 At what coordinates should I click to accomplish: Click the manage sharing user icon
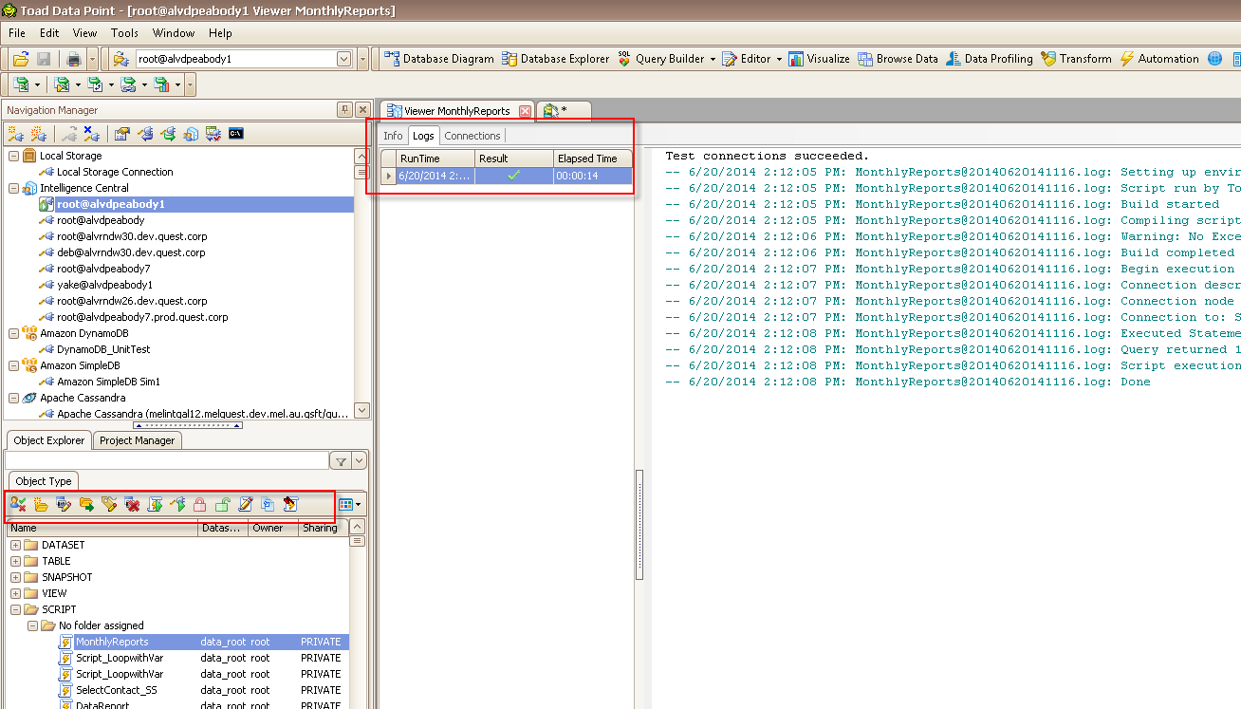click(18, 504)
